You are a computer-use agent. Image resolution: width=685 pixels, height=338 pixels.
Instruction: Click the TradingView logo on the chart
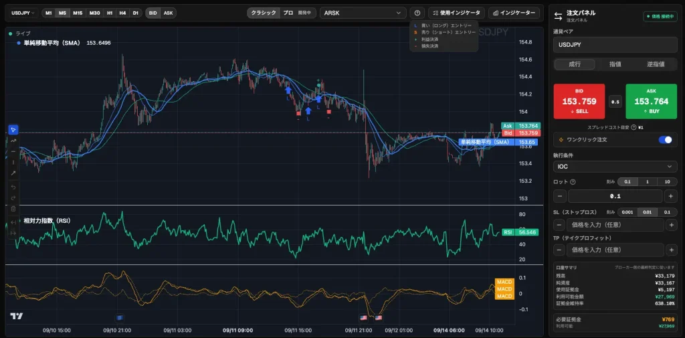click(x=17, y=316)
